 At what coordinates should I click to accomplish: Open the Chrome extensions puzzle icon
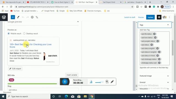point(158,7)
